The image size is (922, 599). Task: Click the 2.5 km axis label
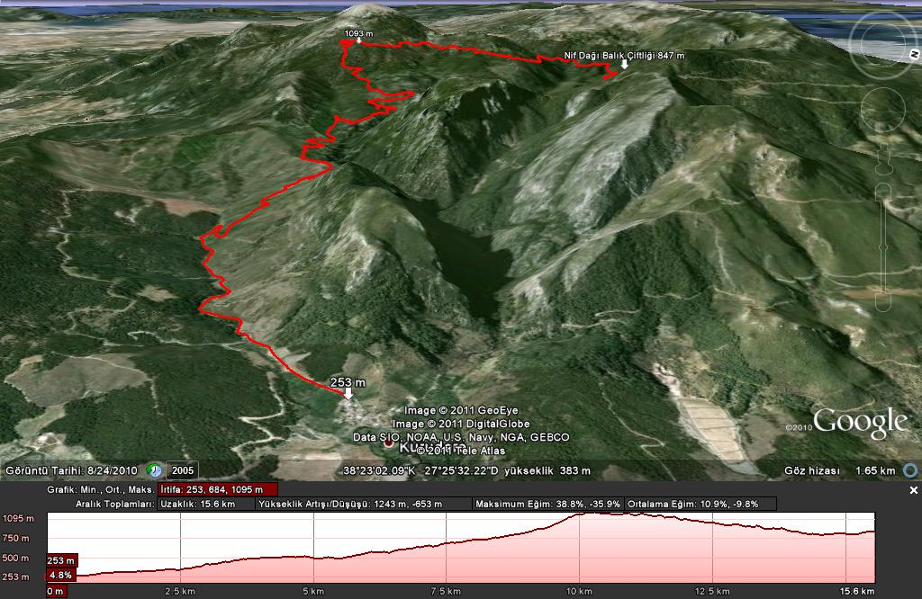click(180, 591)
